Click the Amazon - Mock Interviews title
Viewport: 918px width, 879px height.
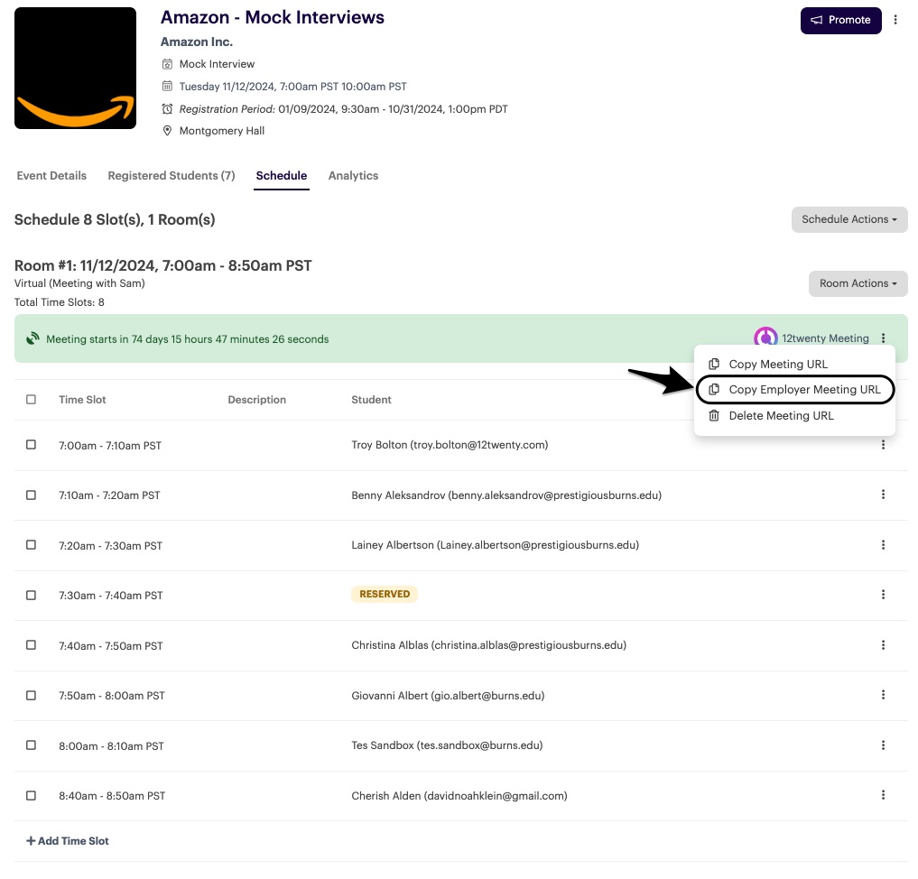coord(273,17)
